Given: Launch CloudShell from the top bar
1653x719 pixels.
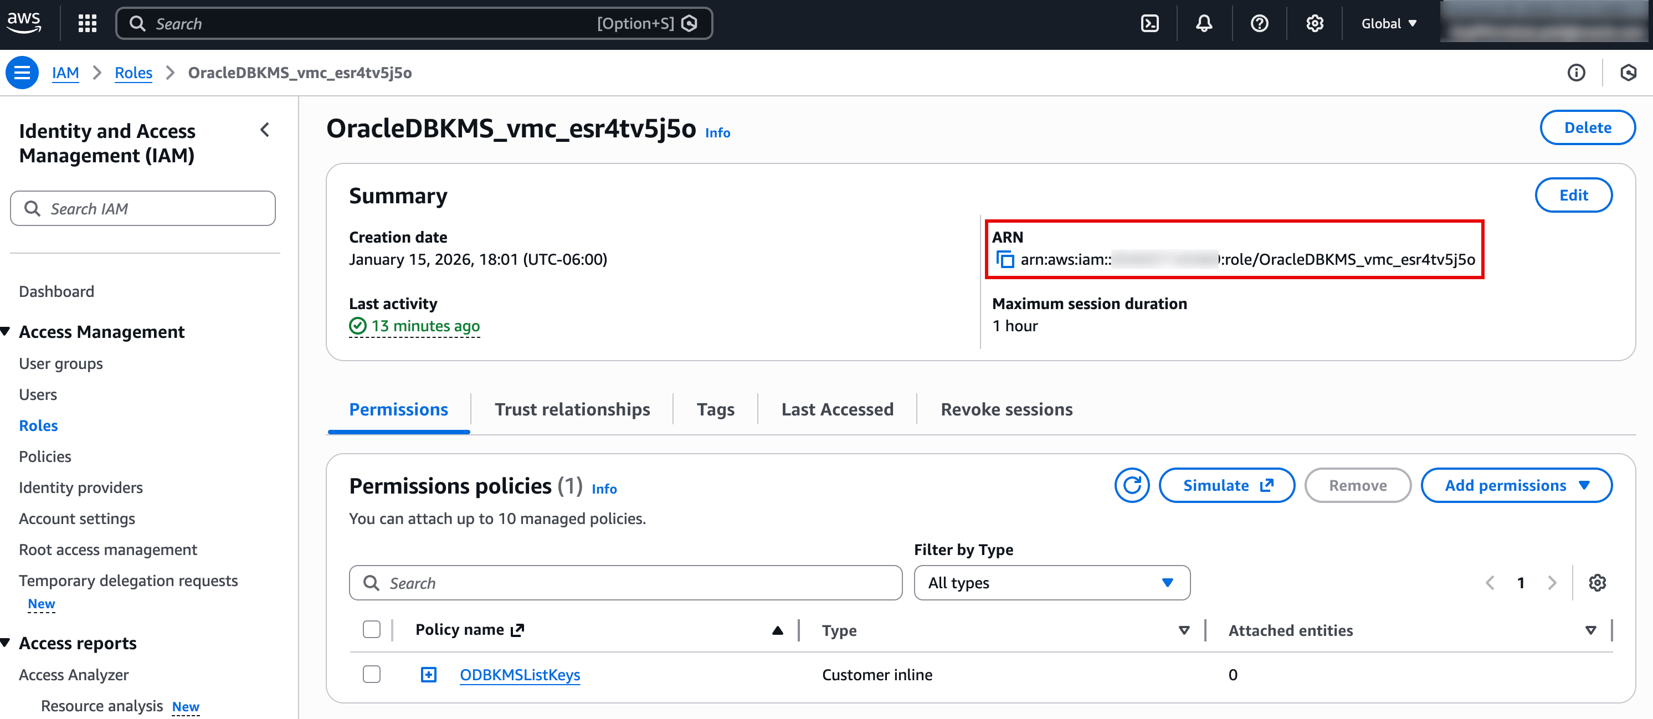Looking at the screenshot, I should click(1149, 24).
